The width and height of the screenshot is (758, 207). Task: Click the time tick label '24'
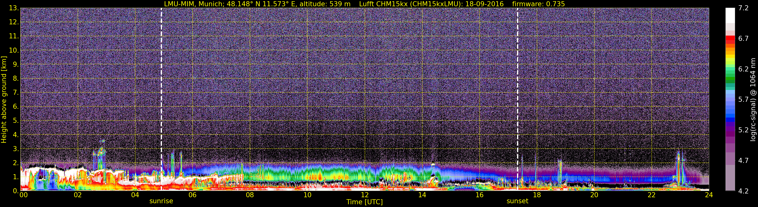709,195
